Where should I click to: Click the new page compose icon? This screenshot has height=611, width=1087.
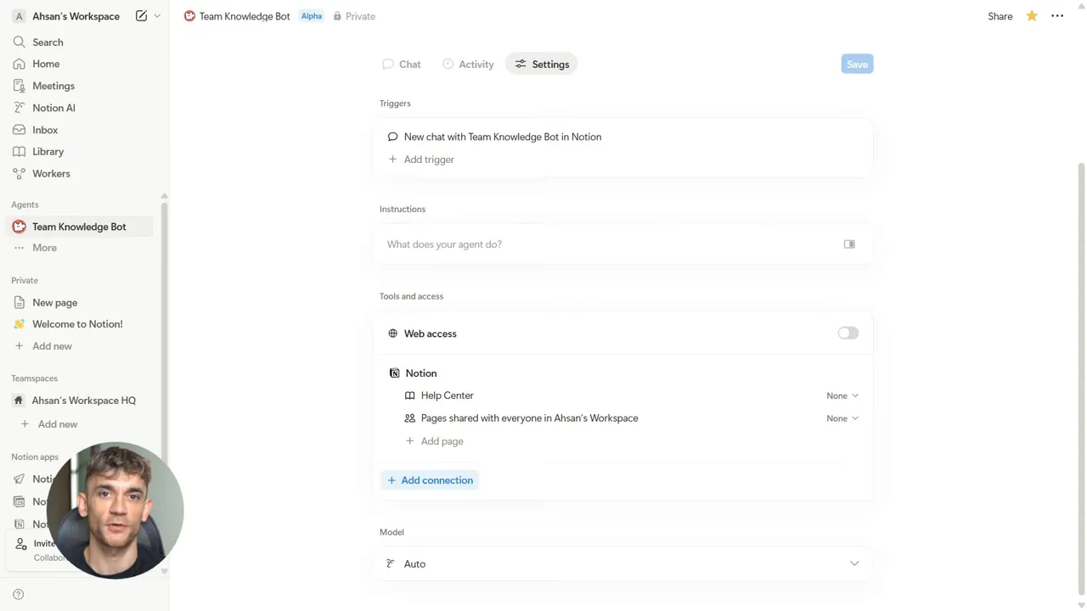(x=141, y=16)
